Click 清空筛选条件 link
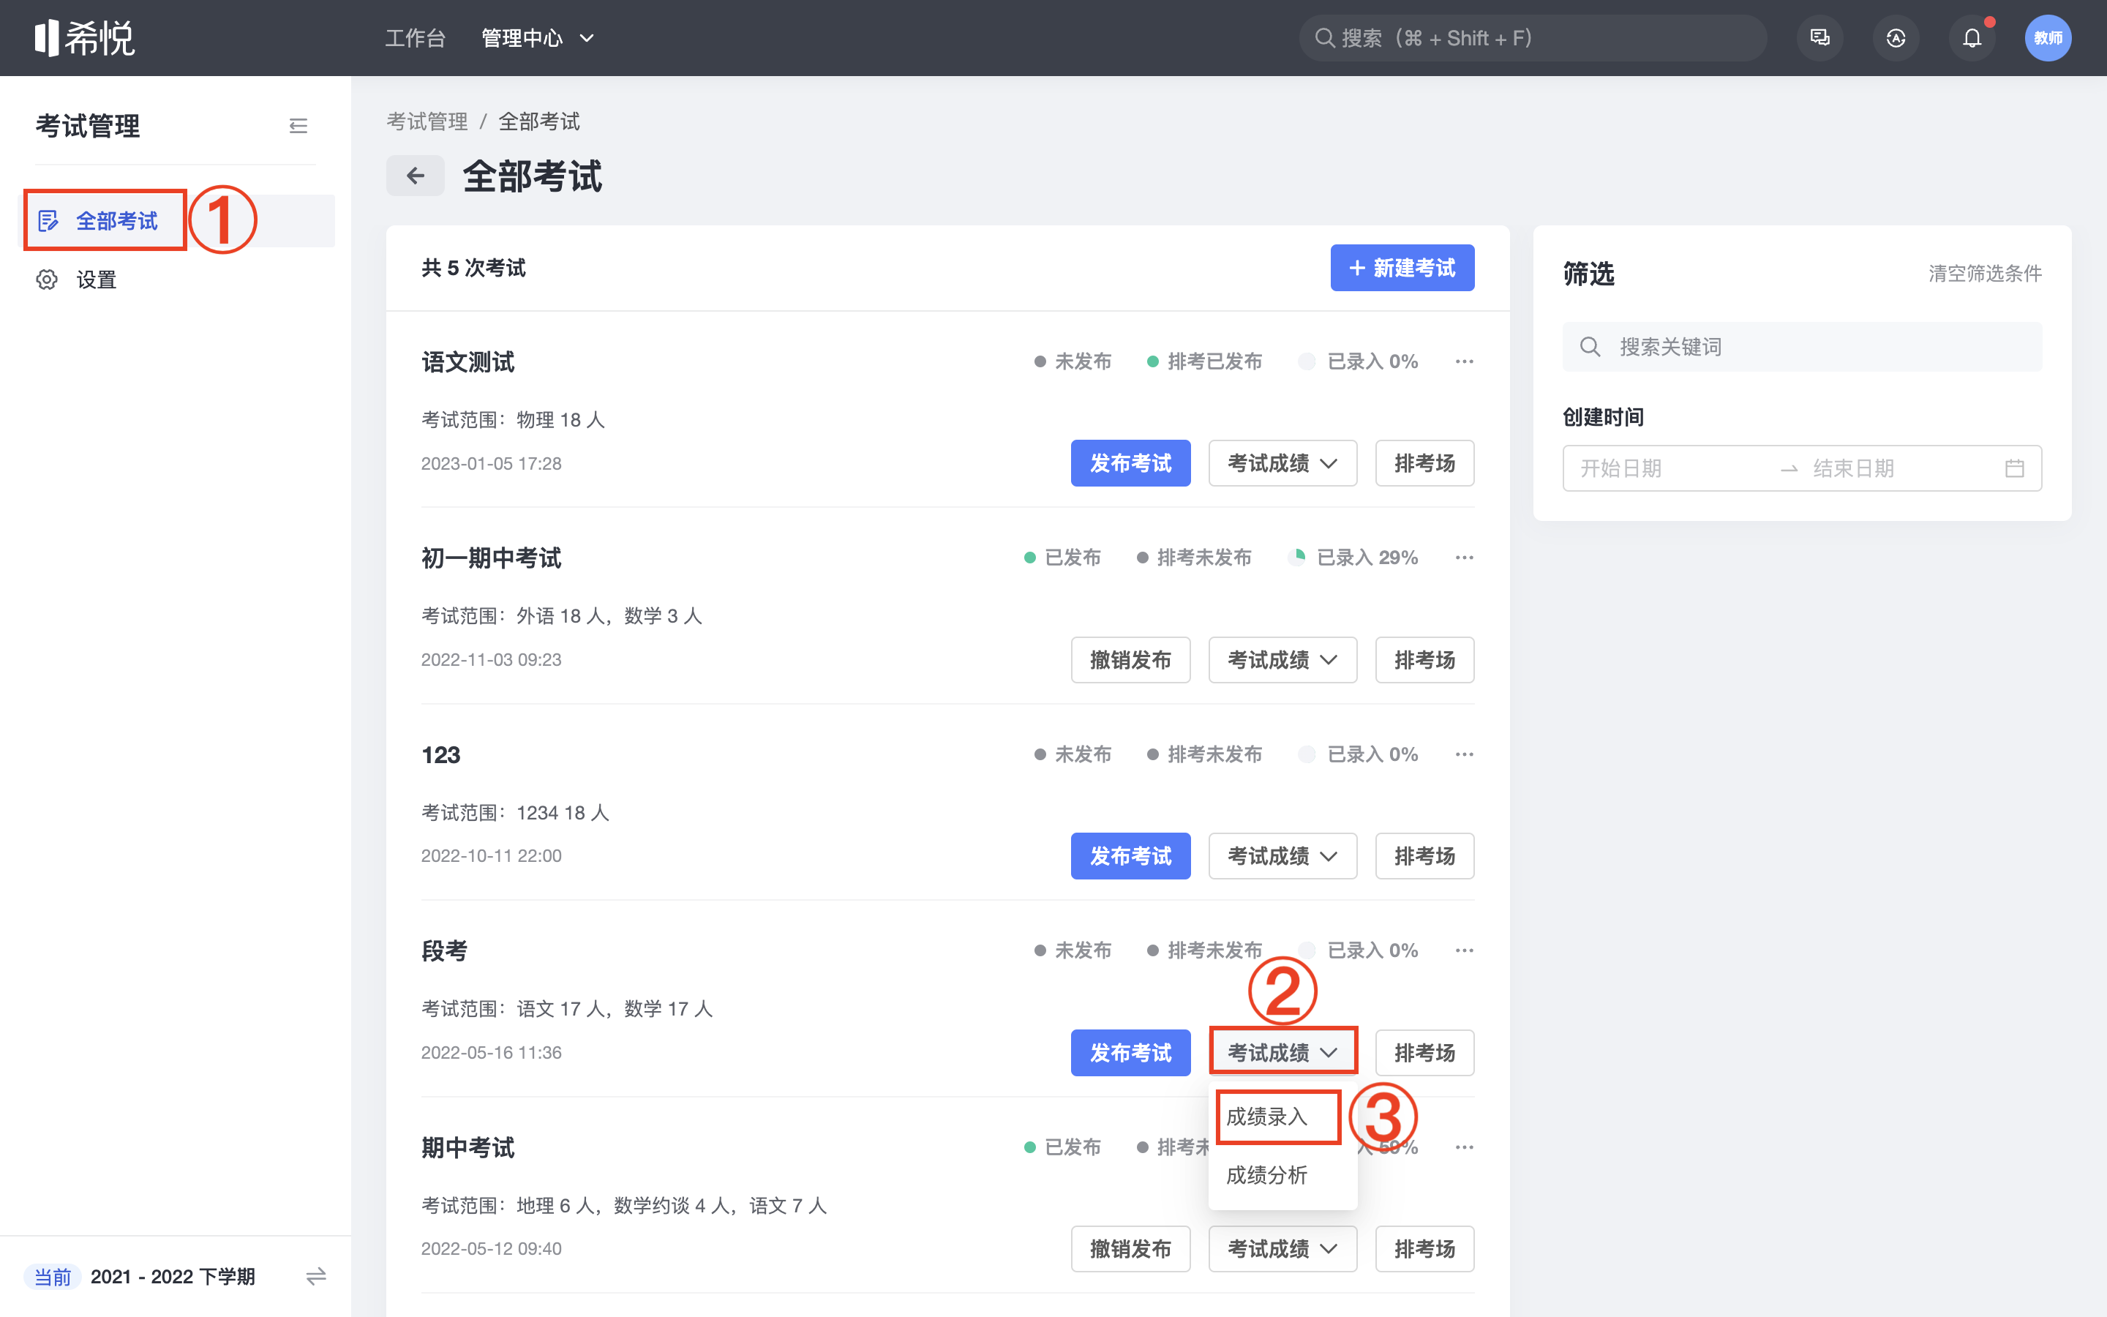The height and width of the screenshot is (1317, 2107). 1984,274
